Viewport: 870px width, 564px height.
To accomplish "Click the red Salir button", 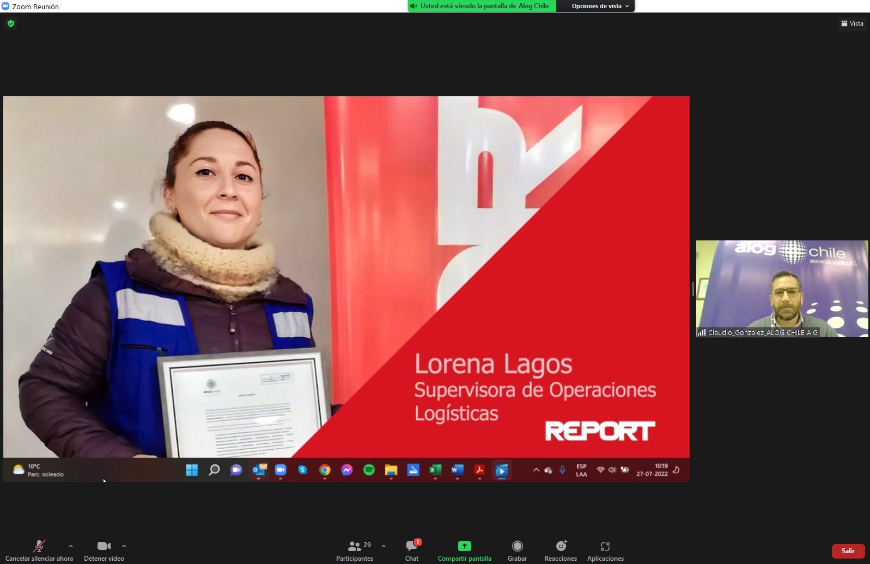I will click(848, 551).
